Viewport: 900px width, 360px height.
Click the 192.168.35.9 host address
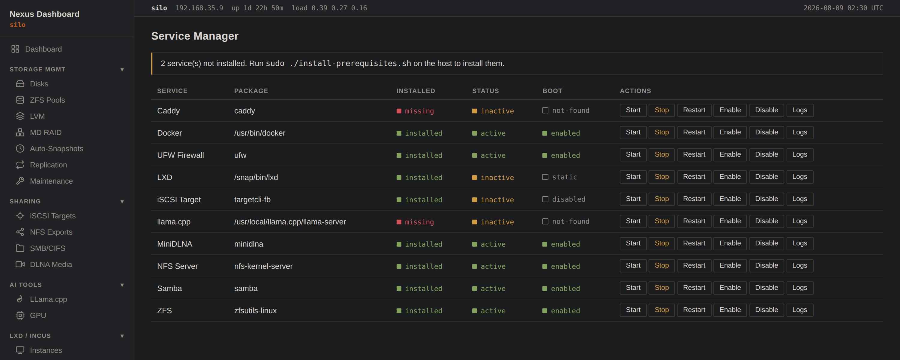coord(199,8)
